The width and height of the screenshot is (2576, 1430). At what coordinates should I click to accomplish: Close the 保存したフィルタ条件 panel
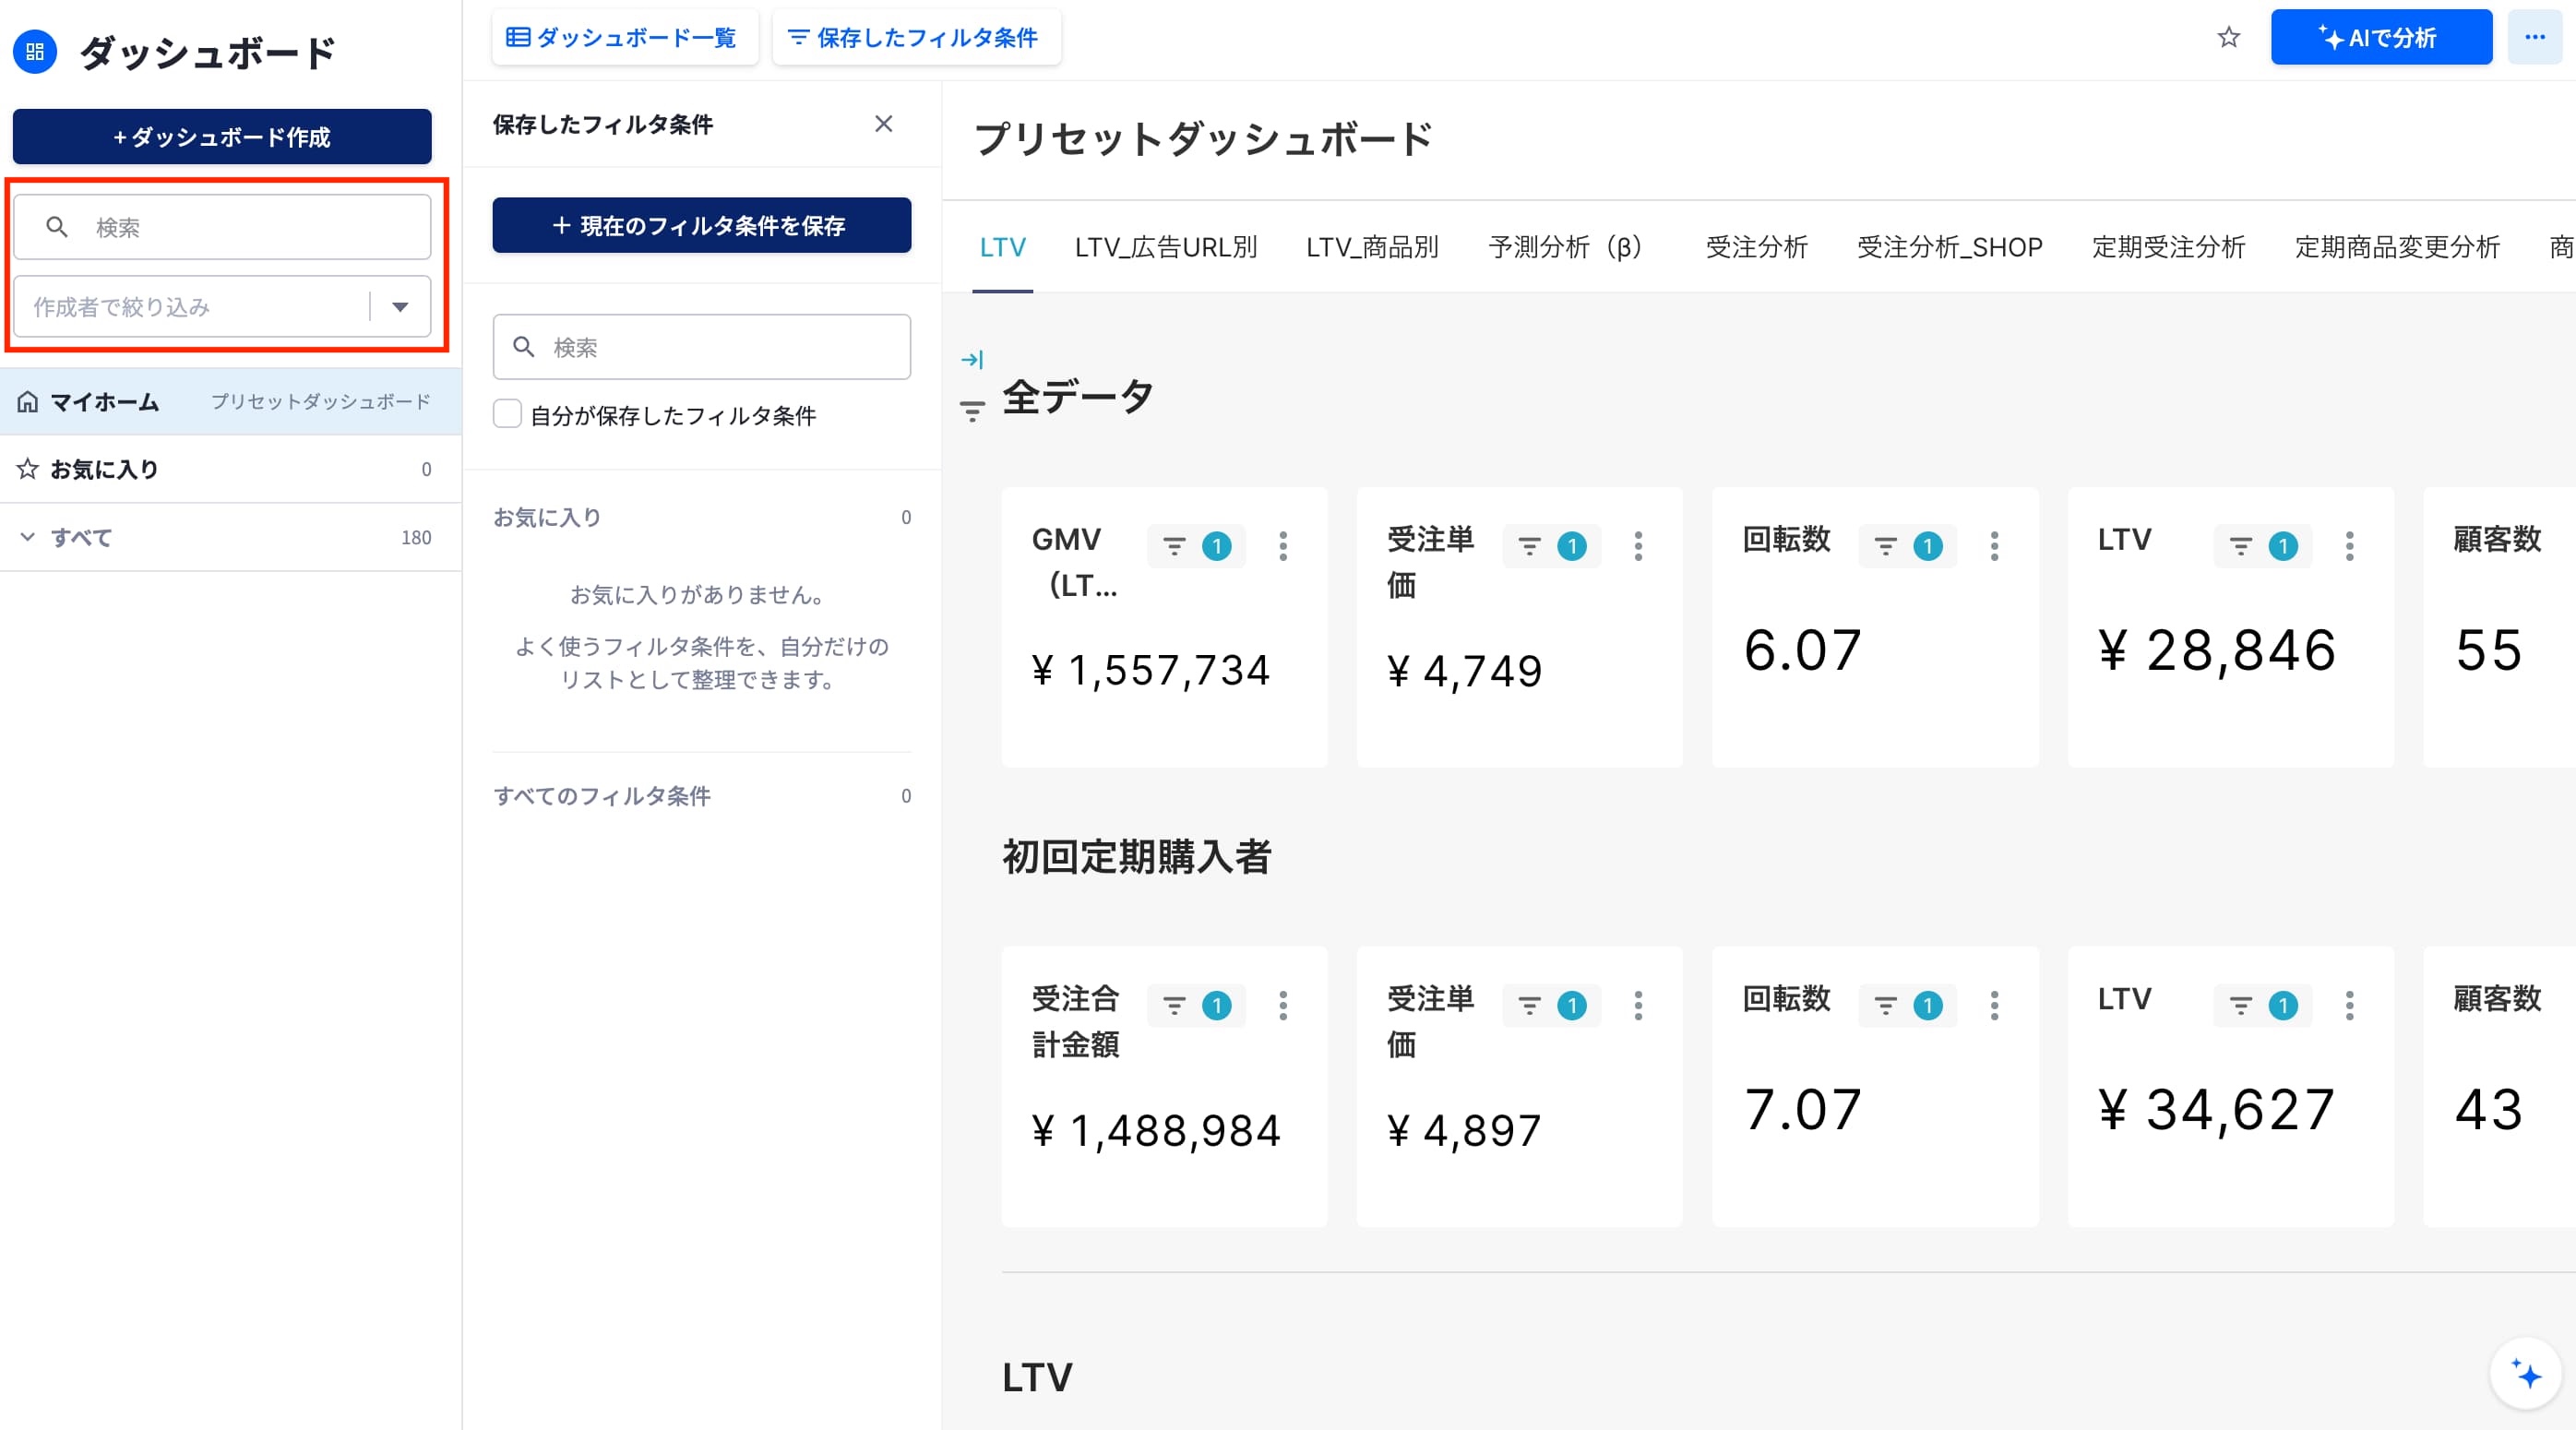pos(883,124)
